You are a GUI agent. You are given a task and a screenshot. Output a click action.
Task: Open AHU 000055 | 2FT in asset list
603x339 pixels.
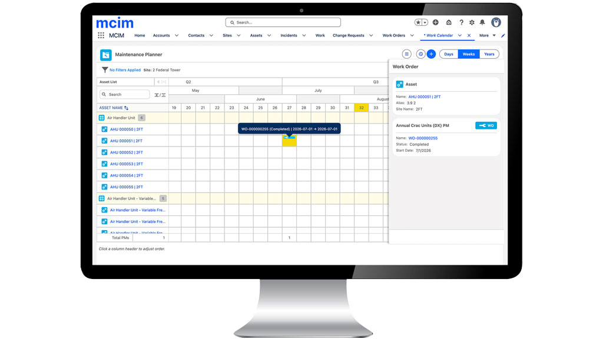(x=126, y=187)
